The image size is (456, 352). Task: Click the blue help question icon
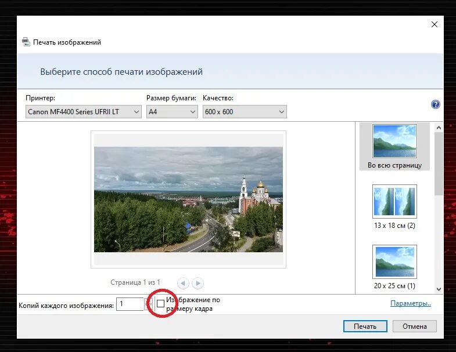click(x=435, y=104)
